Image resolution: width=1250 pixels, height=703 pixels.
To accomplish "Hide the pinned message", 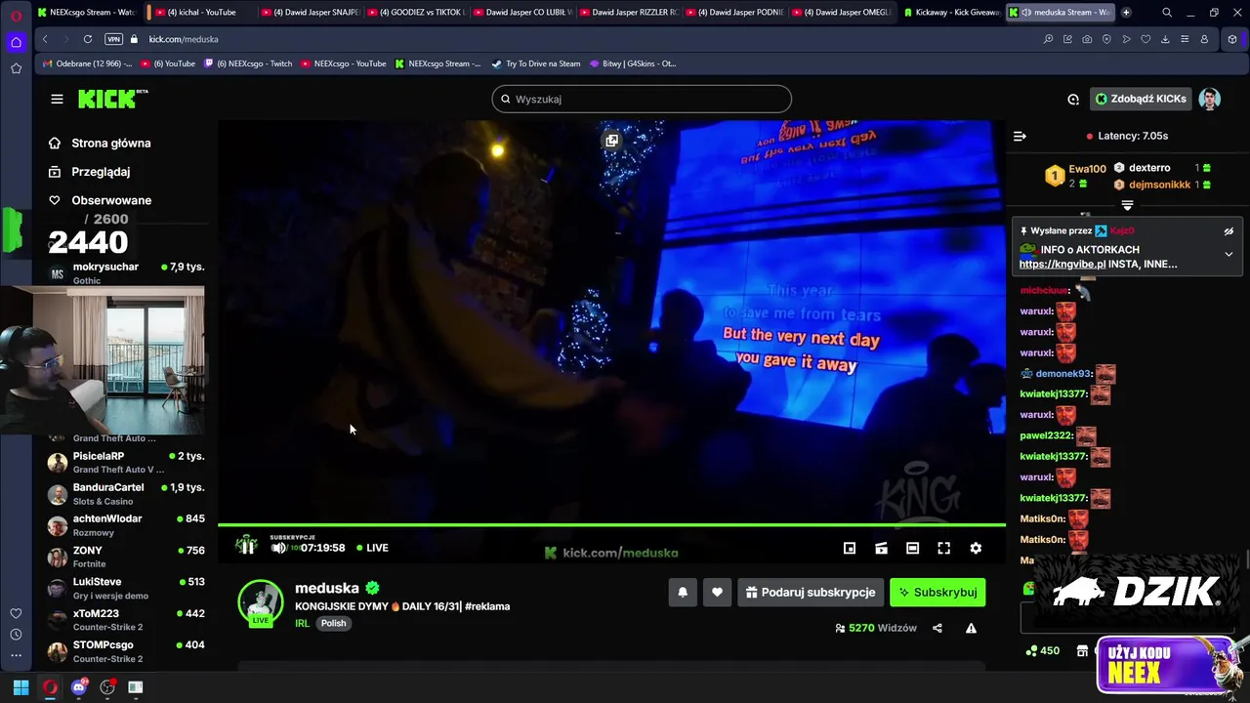I will [1229, 231].
